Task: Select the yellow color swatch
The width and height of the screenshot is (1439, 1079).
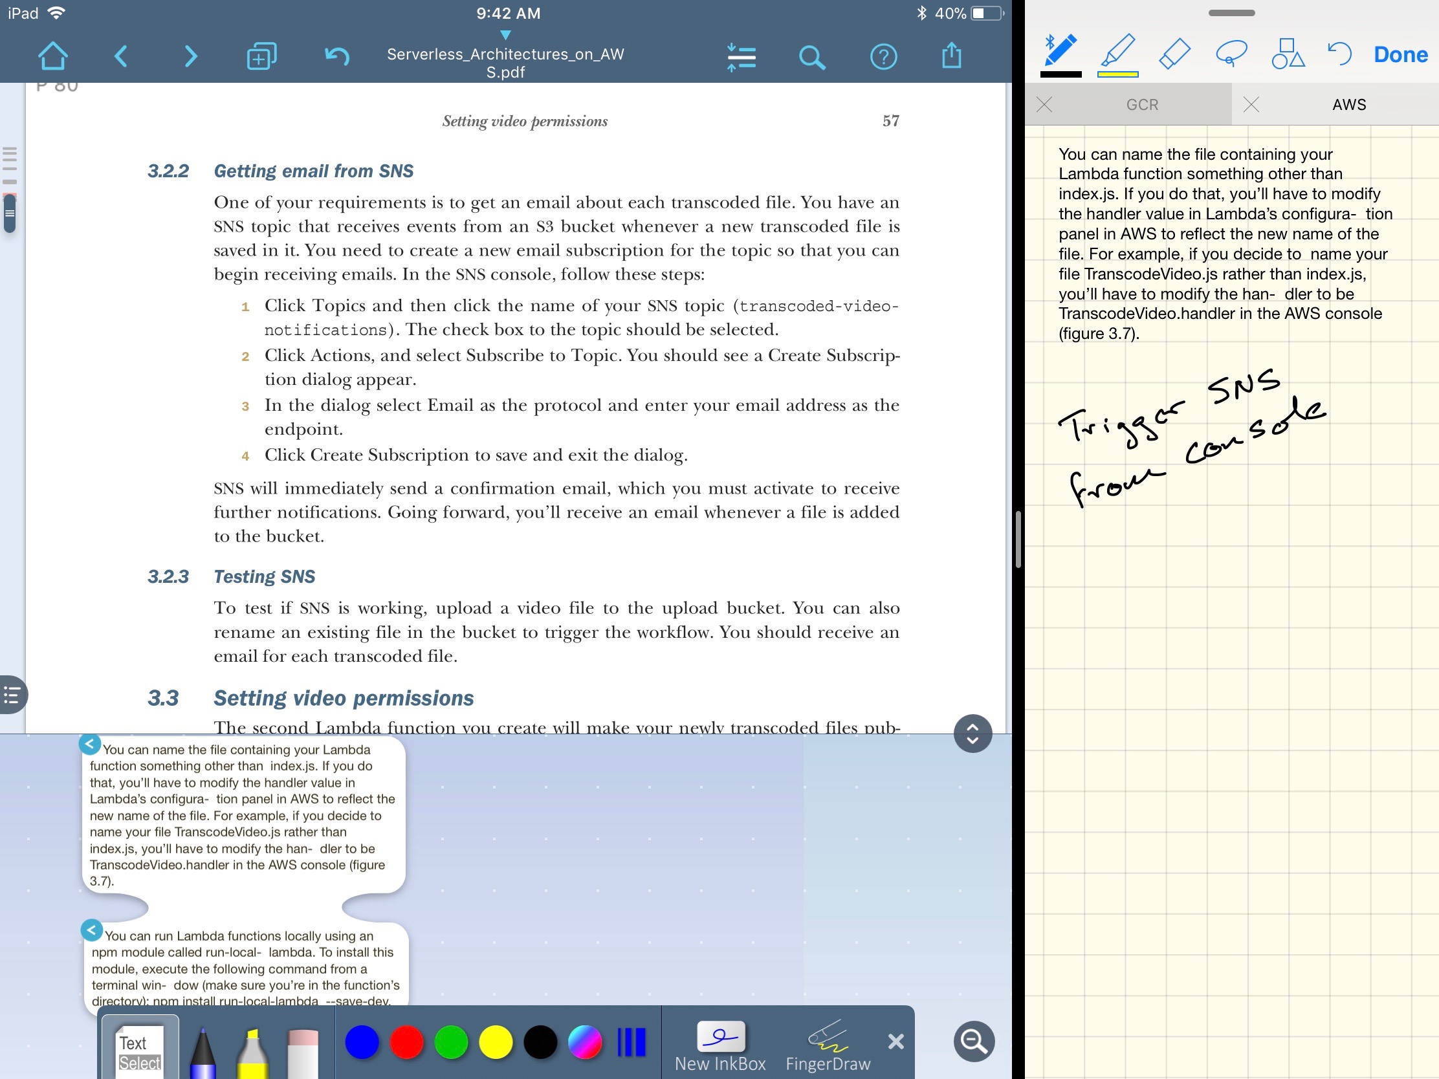Action: coord(496,1043)
